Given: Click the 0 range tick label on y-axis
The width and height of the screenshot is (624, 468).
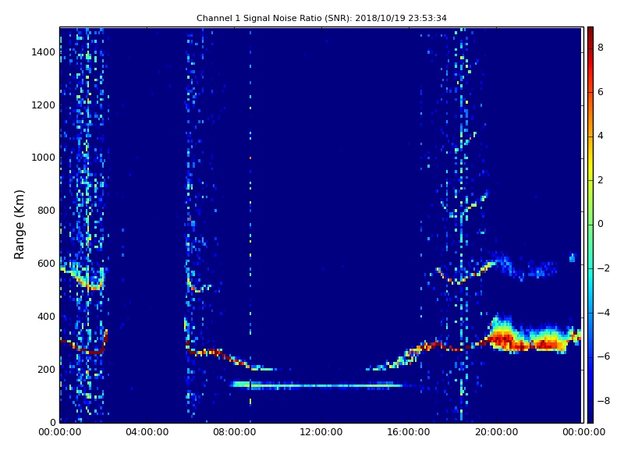Looking at the screenshot, I should point(52,422).
